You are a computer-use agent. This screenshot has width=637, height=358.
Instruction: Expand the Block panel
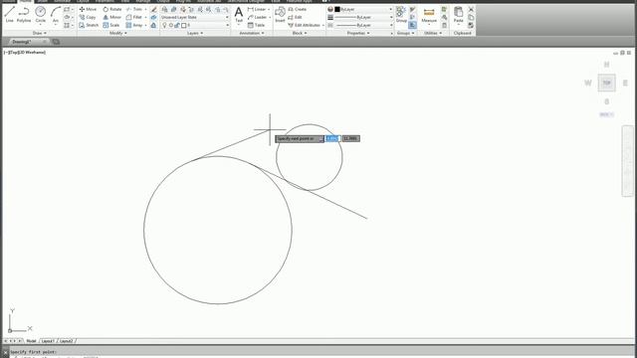pos(300,33)
